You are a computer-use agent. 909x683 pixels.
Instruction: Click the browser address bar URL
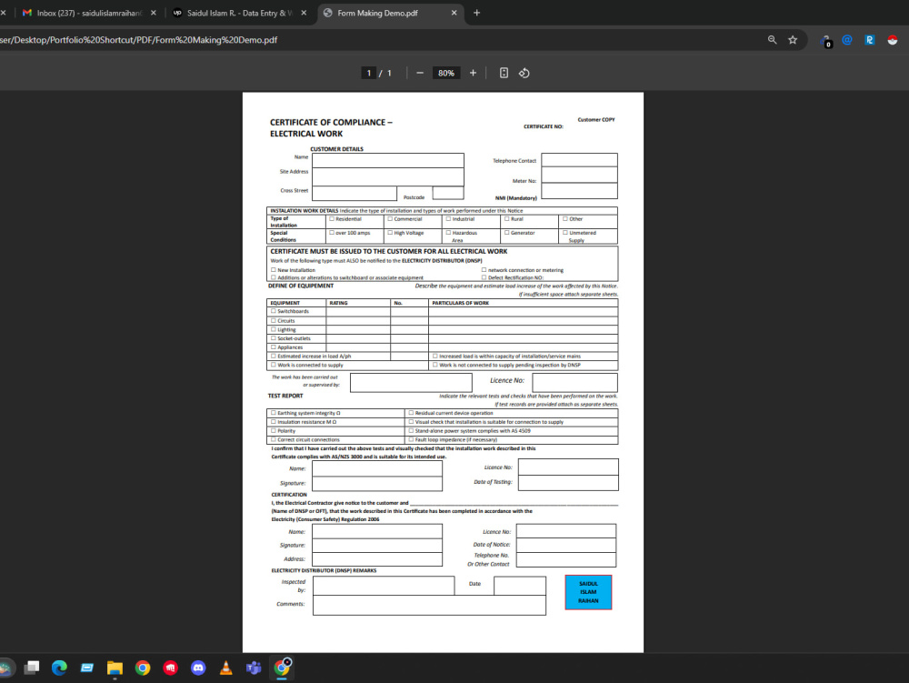pos(139,40)
